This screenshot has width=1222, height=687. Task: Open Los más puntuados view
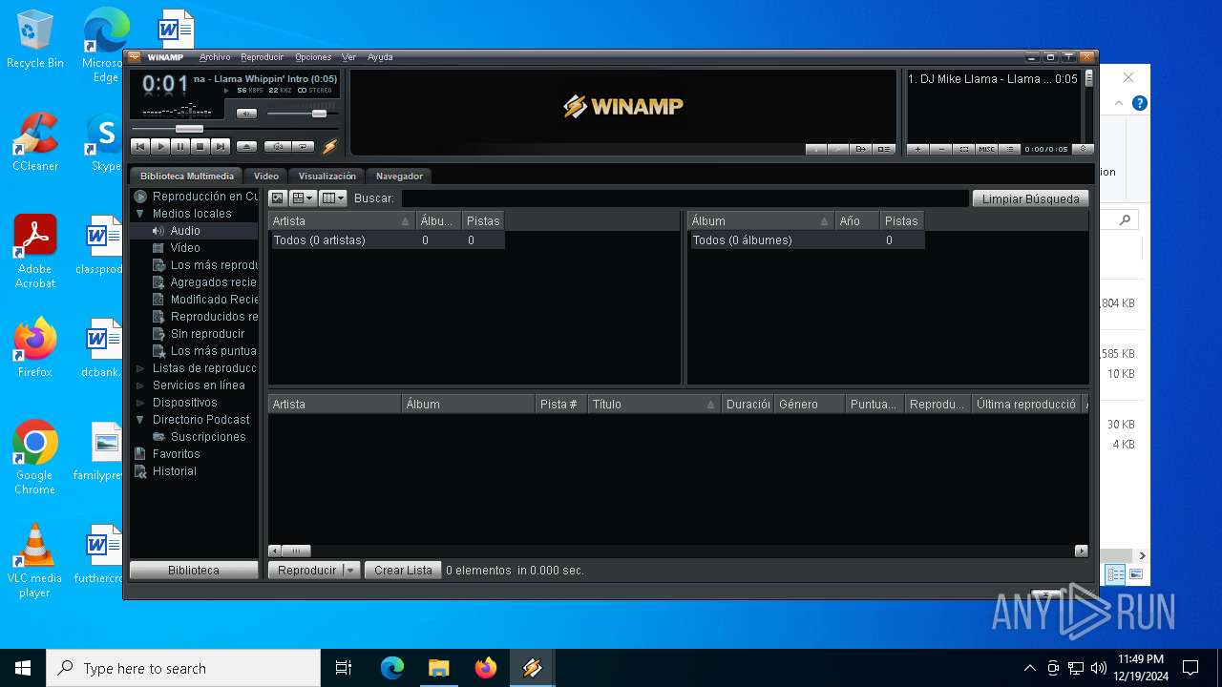196,351
